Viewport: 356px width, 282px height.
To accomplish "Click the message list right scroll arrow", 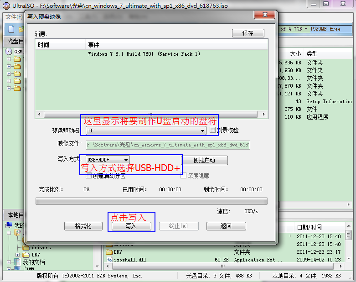I will (263, 114).
